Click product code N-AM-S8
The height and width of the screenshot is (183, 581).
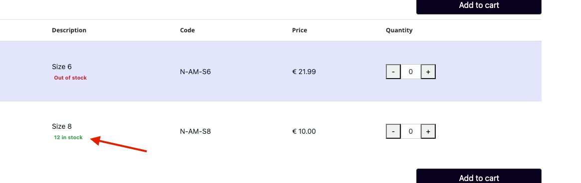195,132
